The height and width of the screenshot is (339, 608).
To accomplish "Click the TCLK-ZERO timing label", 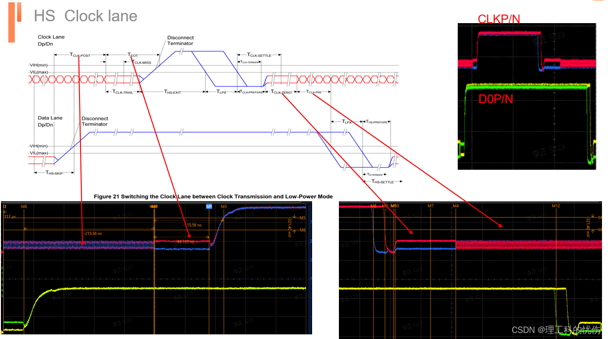I will tap(281, 92).
